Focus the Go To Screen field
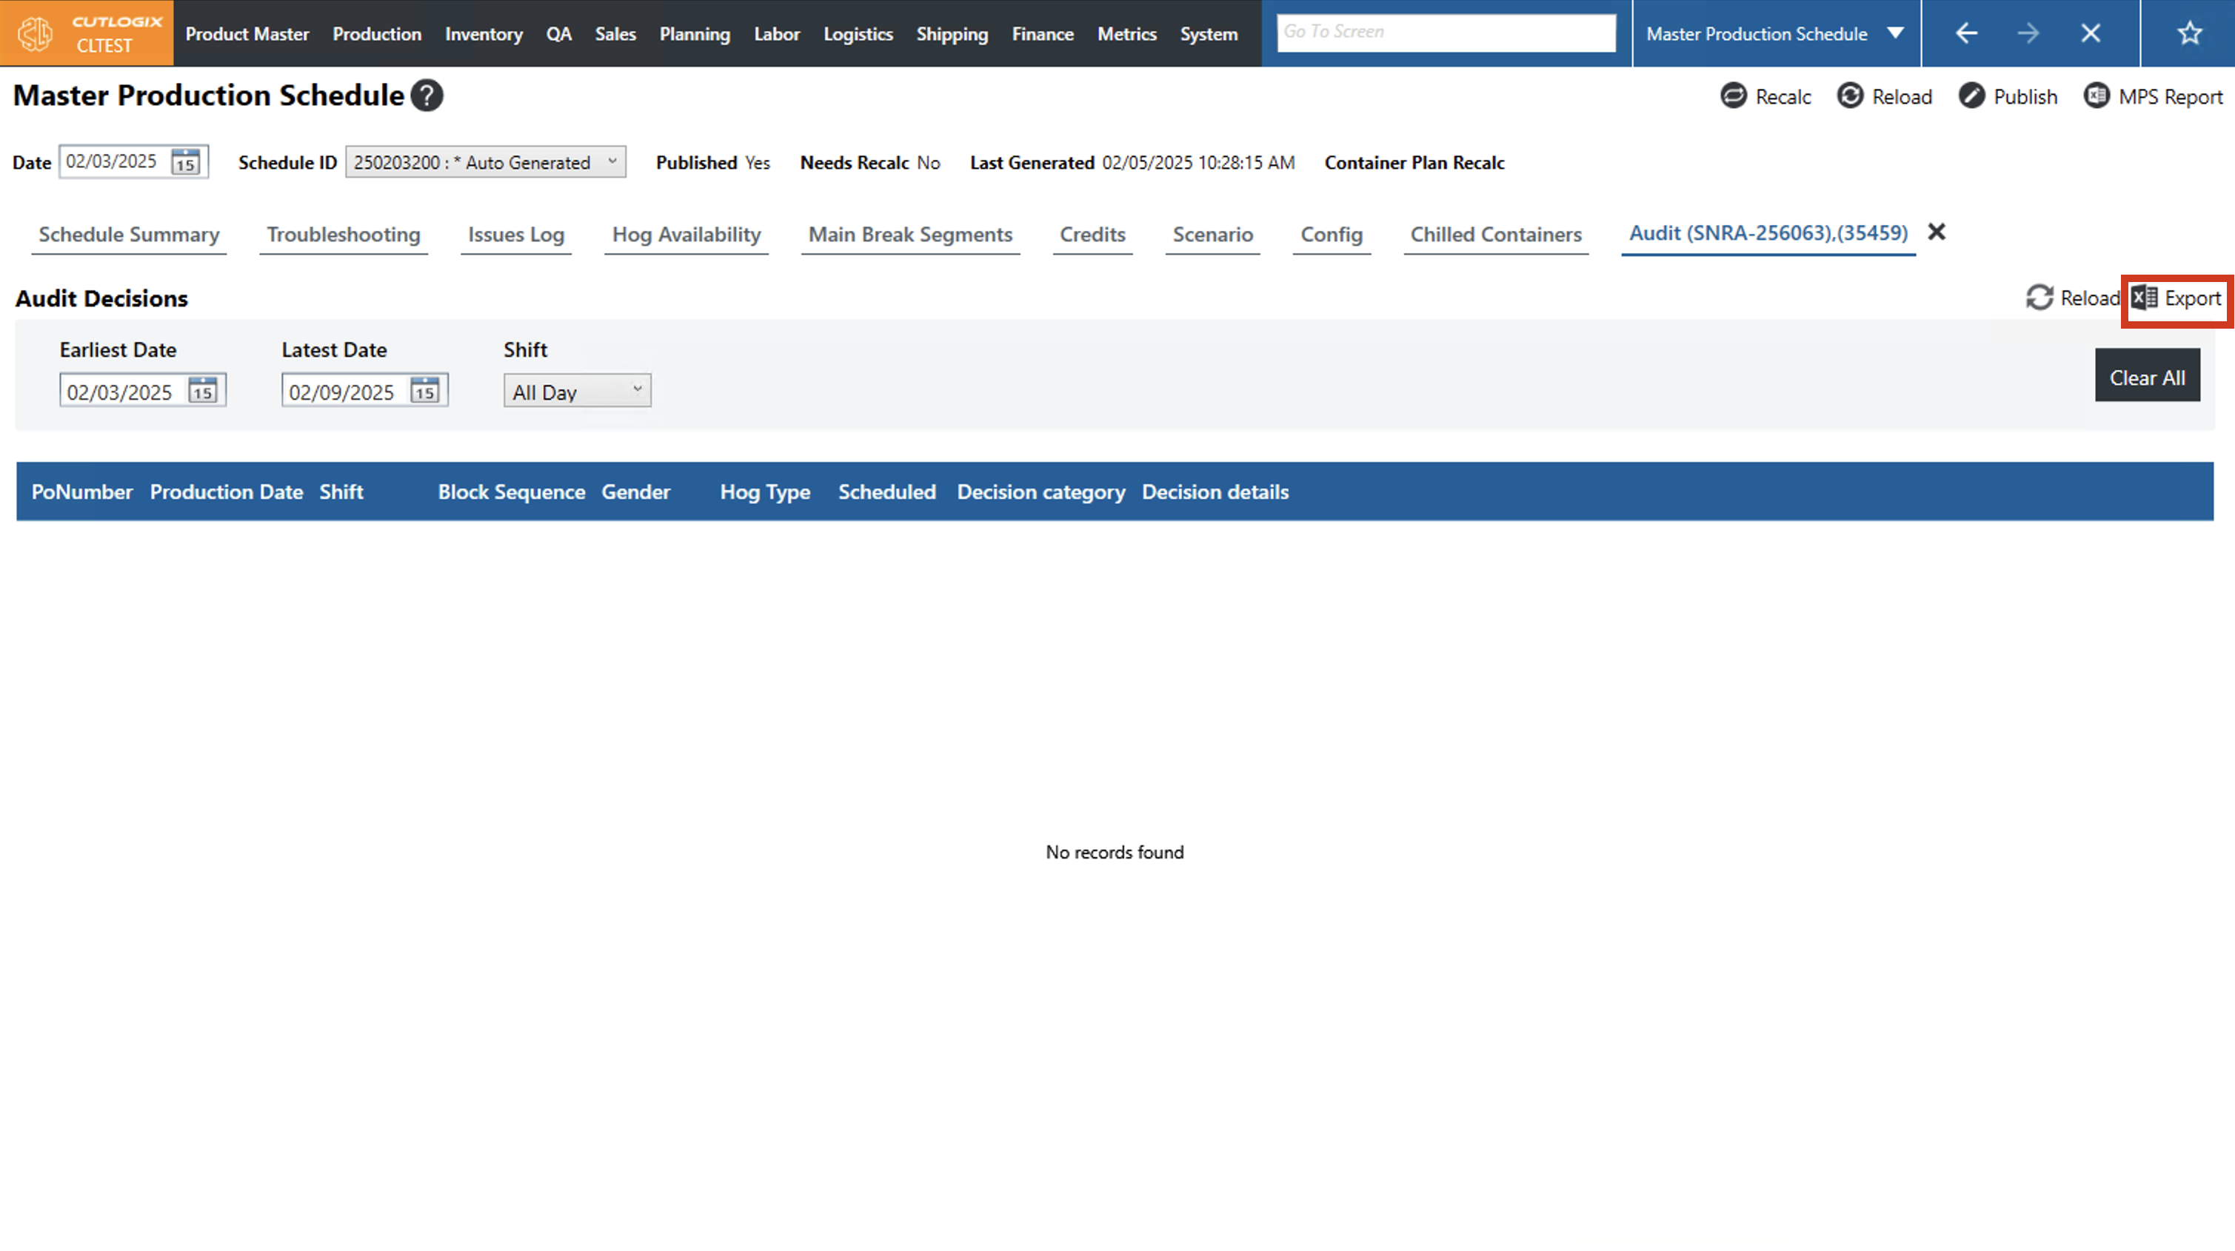Image resolution: width=2235 pixels, height=1251 pixels. tap(1446, 33)
